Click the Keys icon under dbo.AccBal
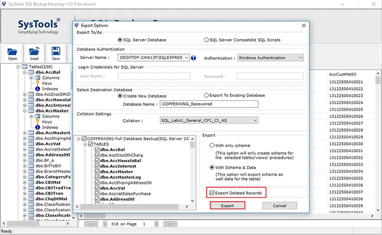 coord(38,83)
